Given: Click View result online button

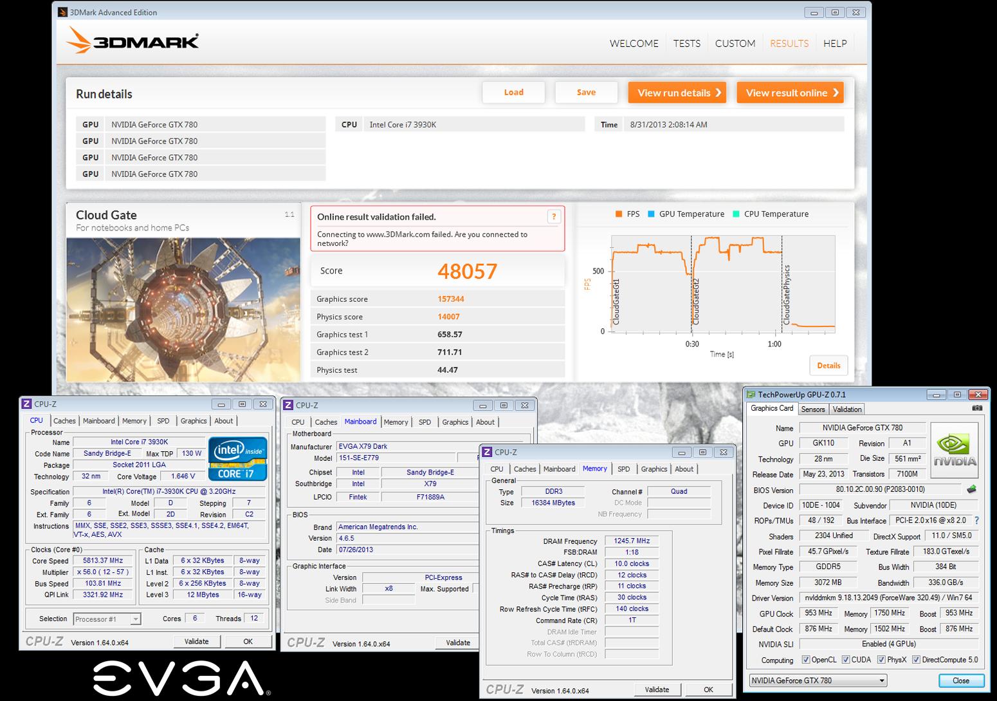Looking at the screenshot, I should click(790, 93).
